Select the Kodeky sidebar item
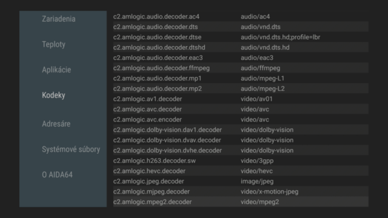This screenshot has height=218, width=388. [x=53, y=95]
